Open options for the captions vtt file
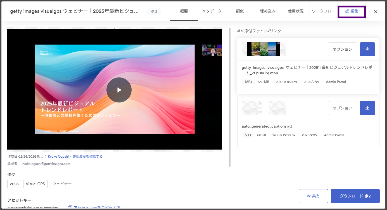Screen dimensions: 387x210 click(343, 108)
